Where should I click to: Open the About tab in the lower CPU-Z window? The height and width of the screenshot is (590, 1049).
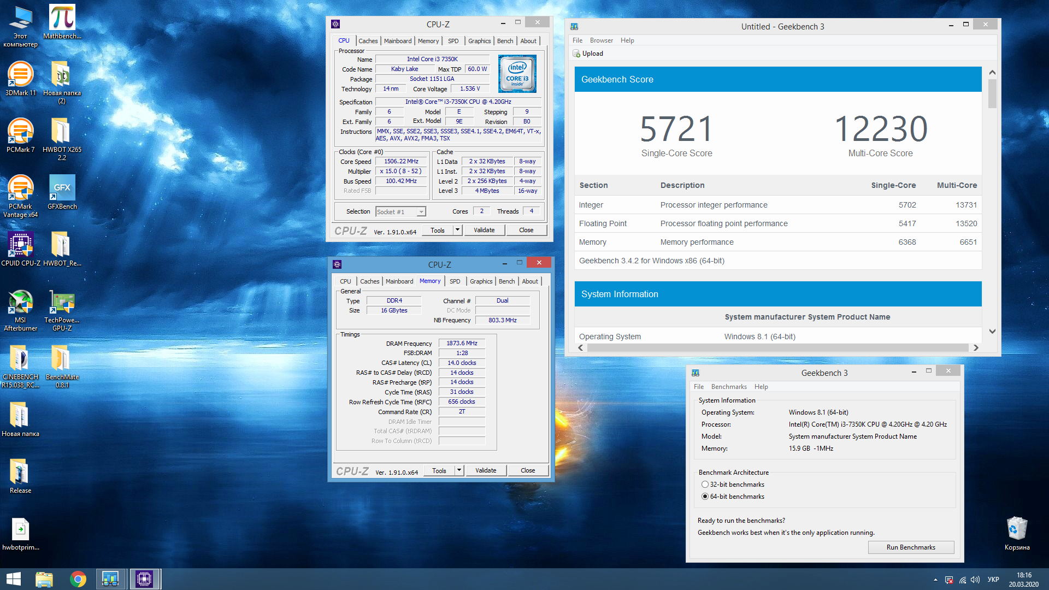point(529,281)
